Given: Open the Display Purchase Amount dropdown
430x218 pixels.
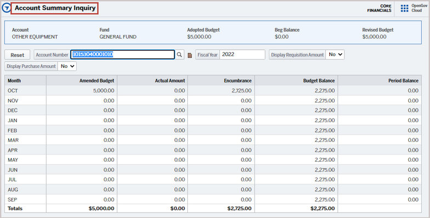Looking at the screenshot, I should (x=67, y=66).
